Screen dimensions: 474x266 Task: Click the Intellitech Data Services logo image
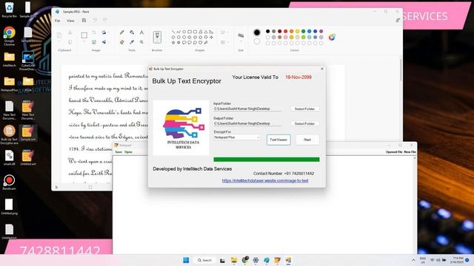tap(181, 128)
